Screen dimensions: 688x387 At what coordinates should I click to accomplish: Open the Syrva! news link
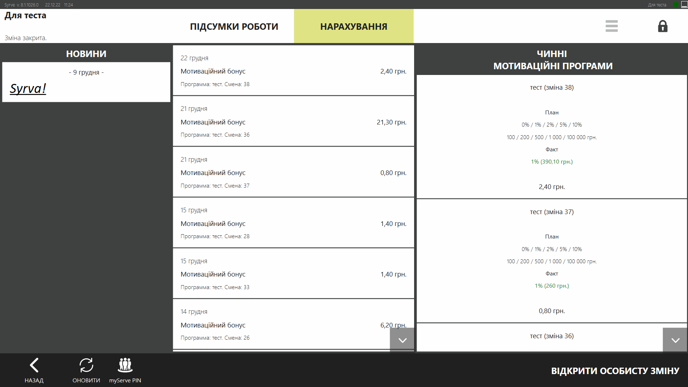[28, 88]
